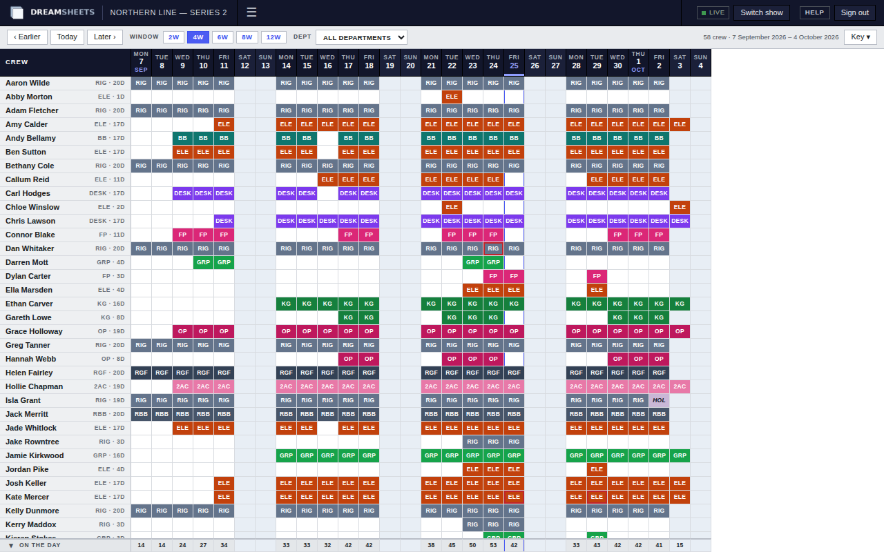Image resolution: width=884 pixels, height=552 pixels.
Task: Click the 58 crew date range summary
Action: point(771,37)
